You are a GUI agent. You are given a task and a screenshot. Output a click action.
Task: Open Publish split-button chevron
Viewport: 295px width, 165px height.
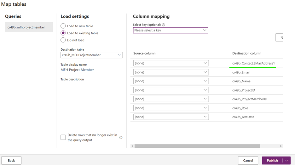[286, 161]
